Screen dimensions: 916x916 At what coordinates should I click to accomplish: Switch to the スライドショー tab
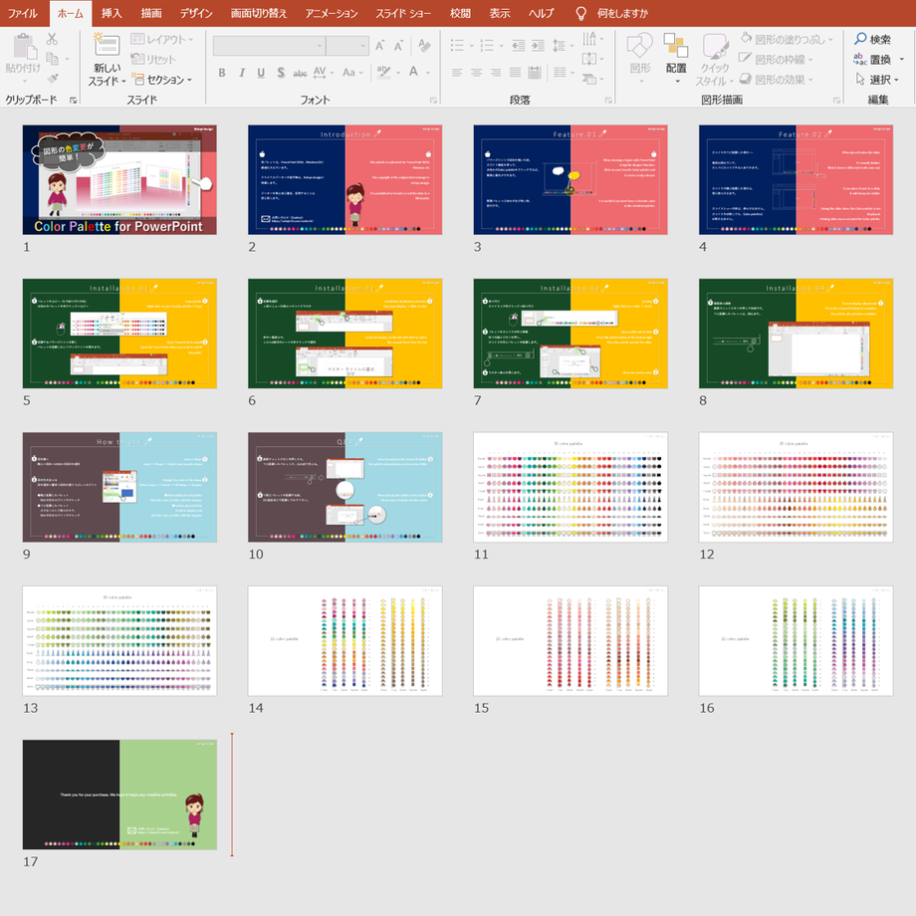(x=403, y=13)
